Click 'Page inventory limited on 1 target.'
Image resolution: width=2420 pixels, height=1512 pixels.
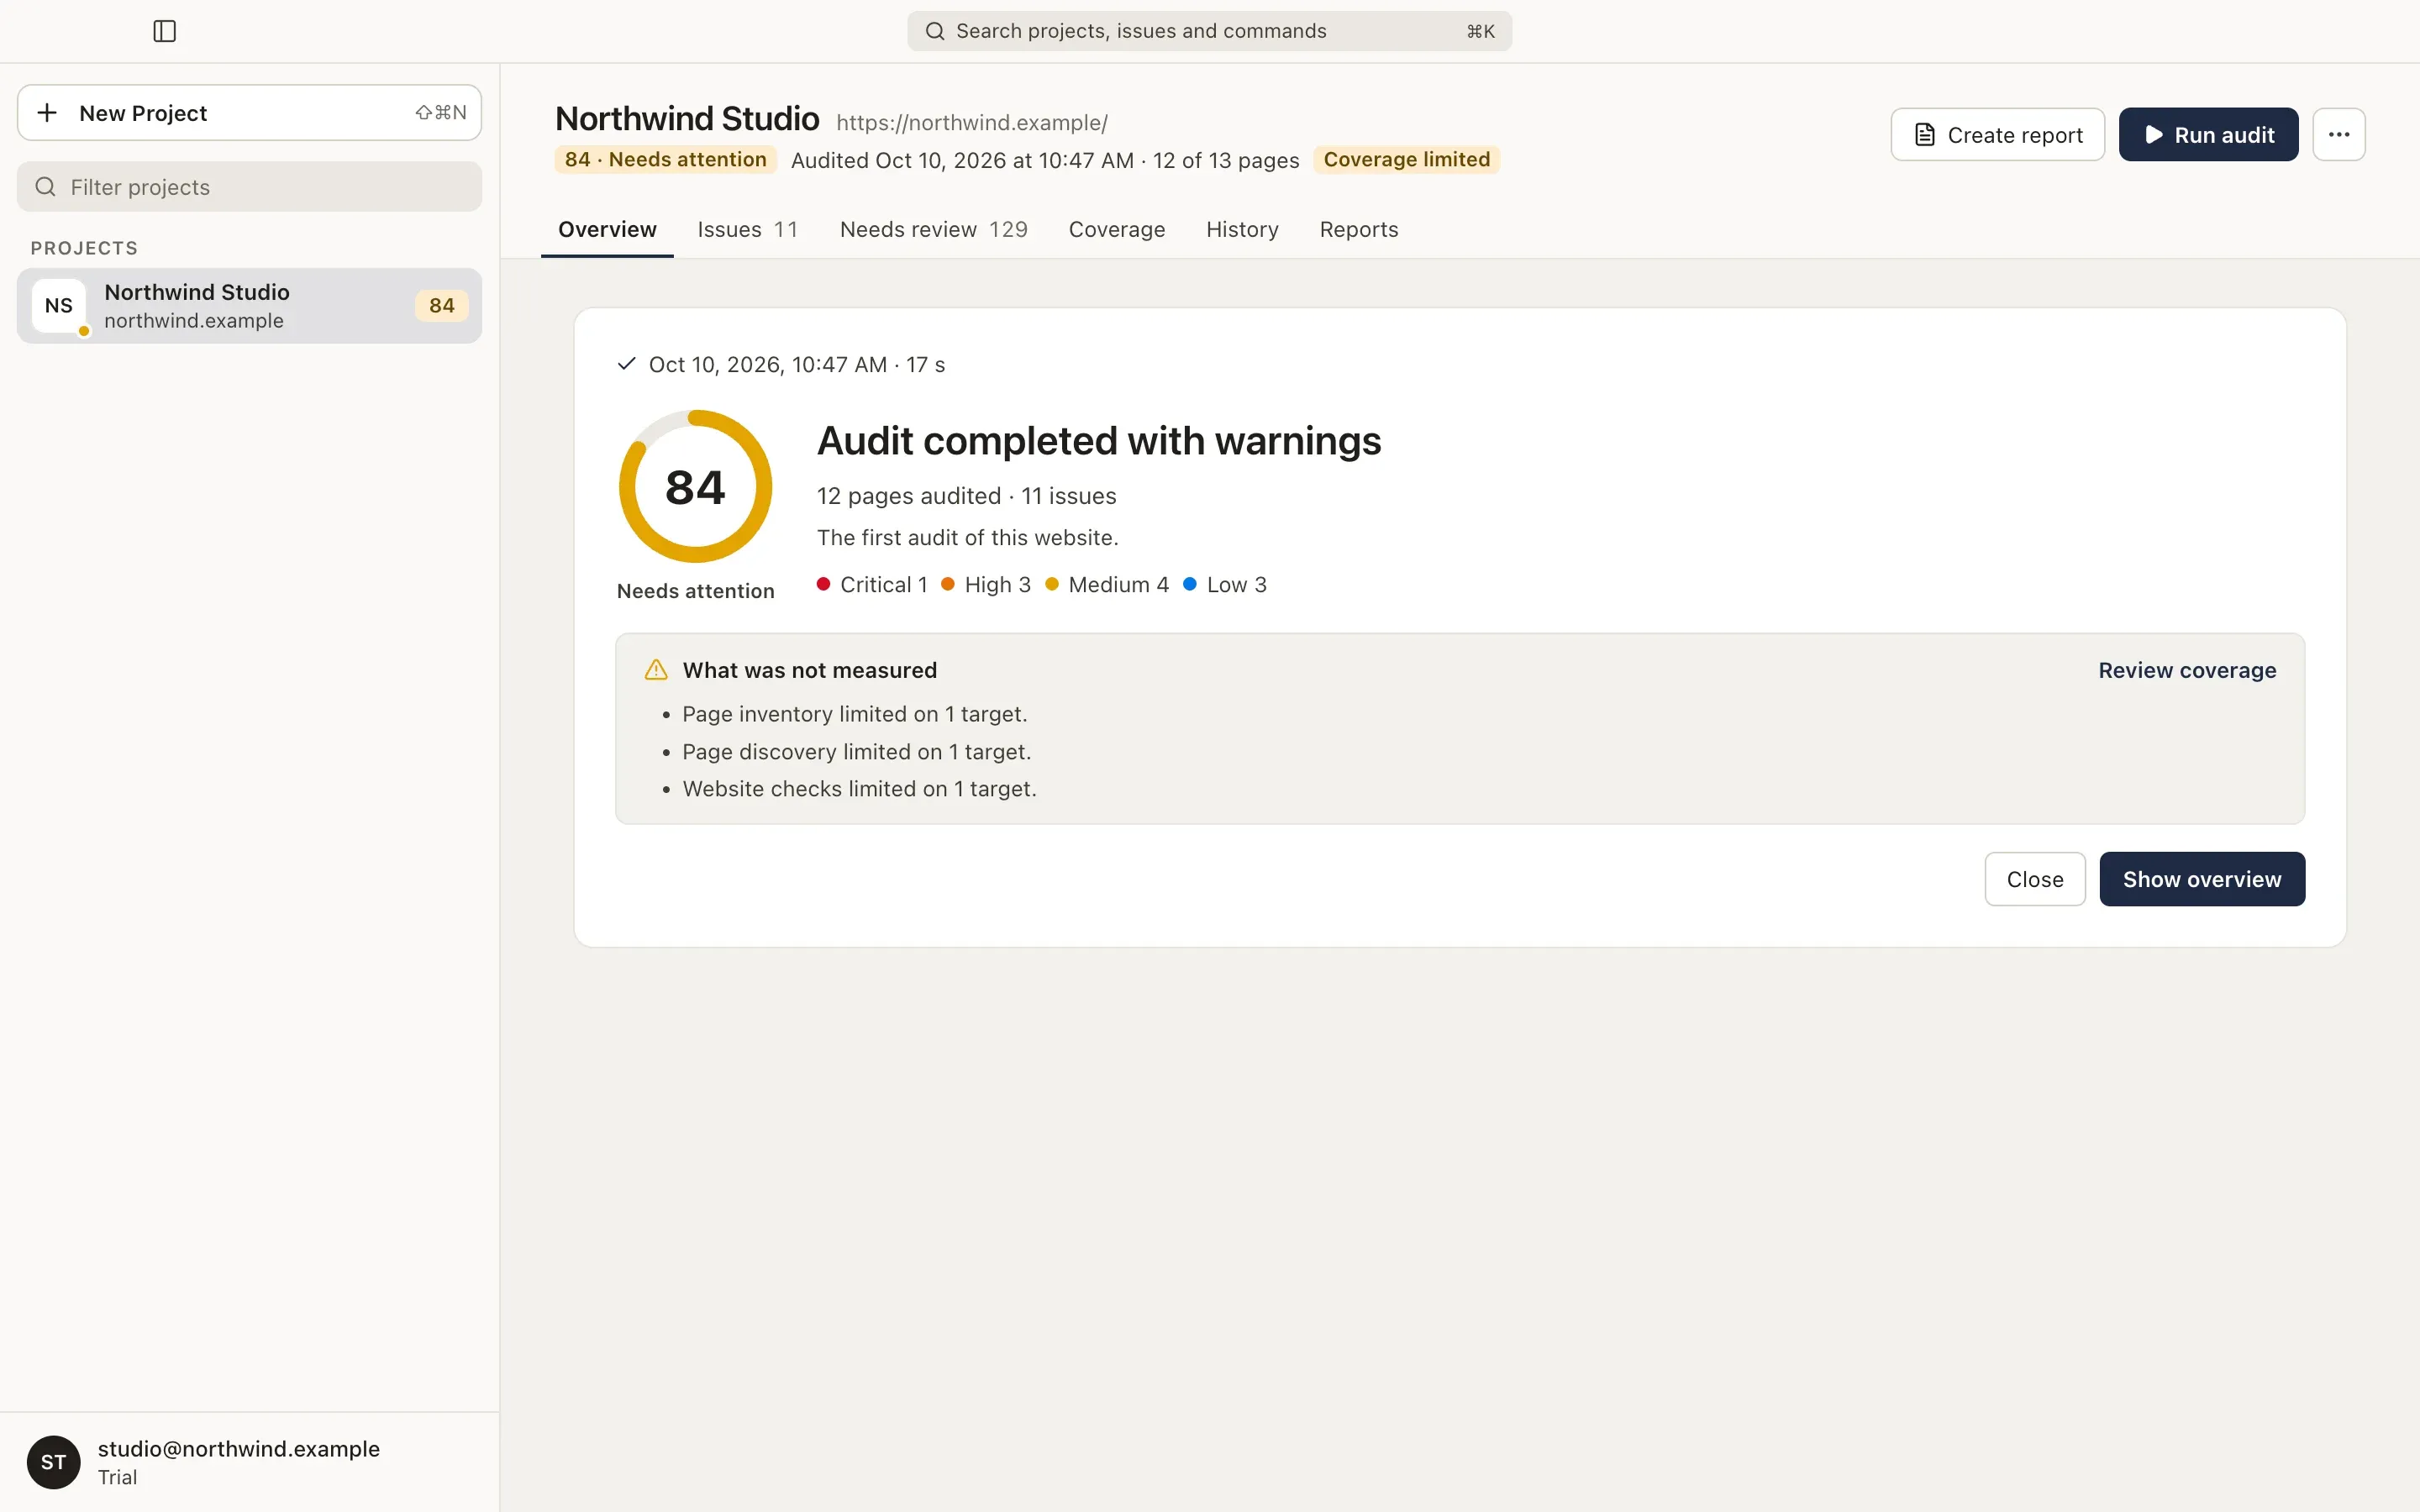pos(854,714)
